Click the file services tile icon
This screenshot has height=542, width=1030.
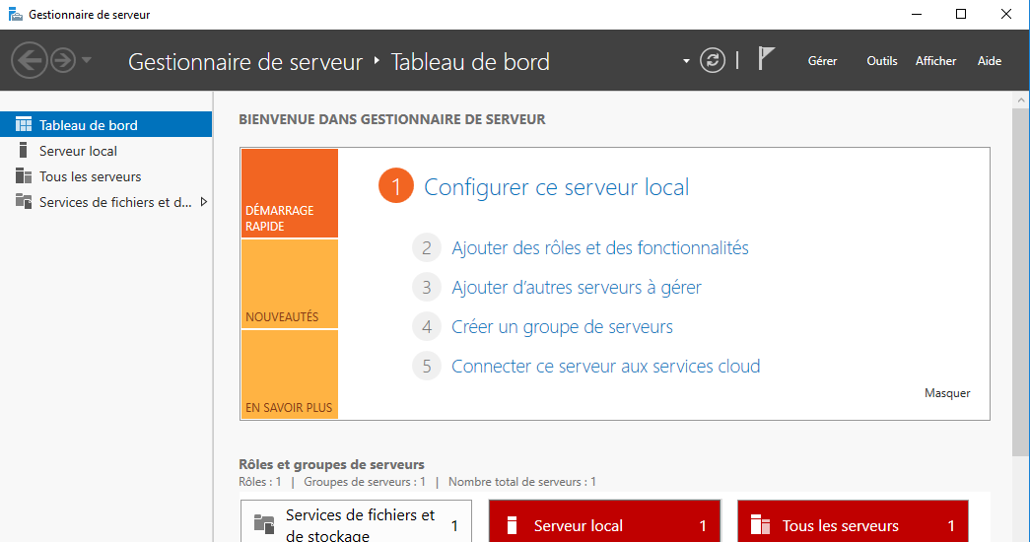tap(264, 524)
